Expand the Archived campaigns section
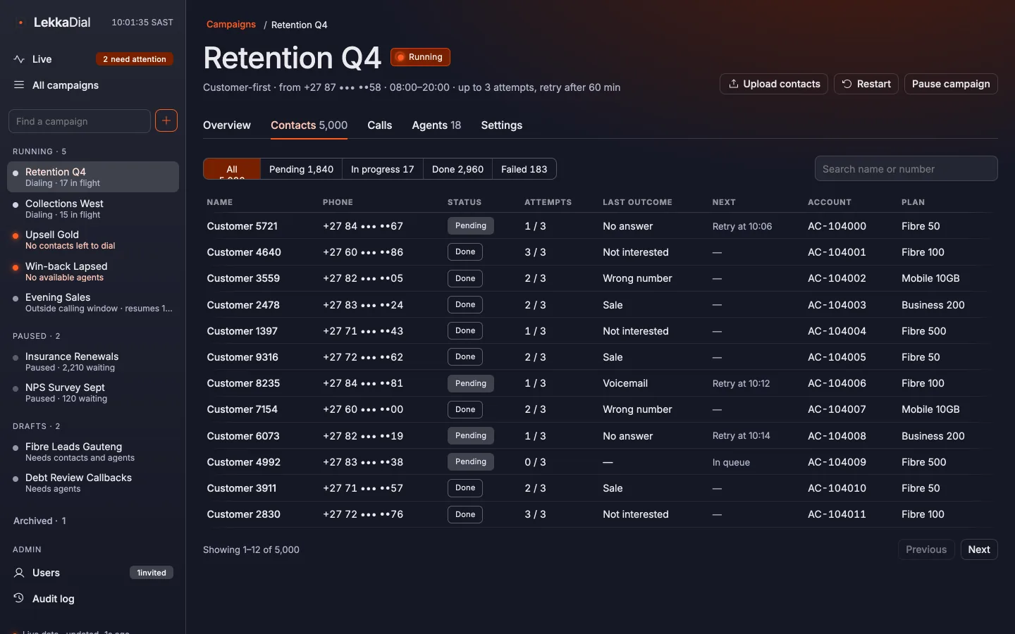Viewport: 1015px width, 634px height. pyautogui.click(x=39, y=521)
